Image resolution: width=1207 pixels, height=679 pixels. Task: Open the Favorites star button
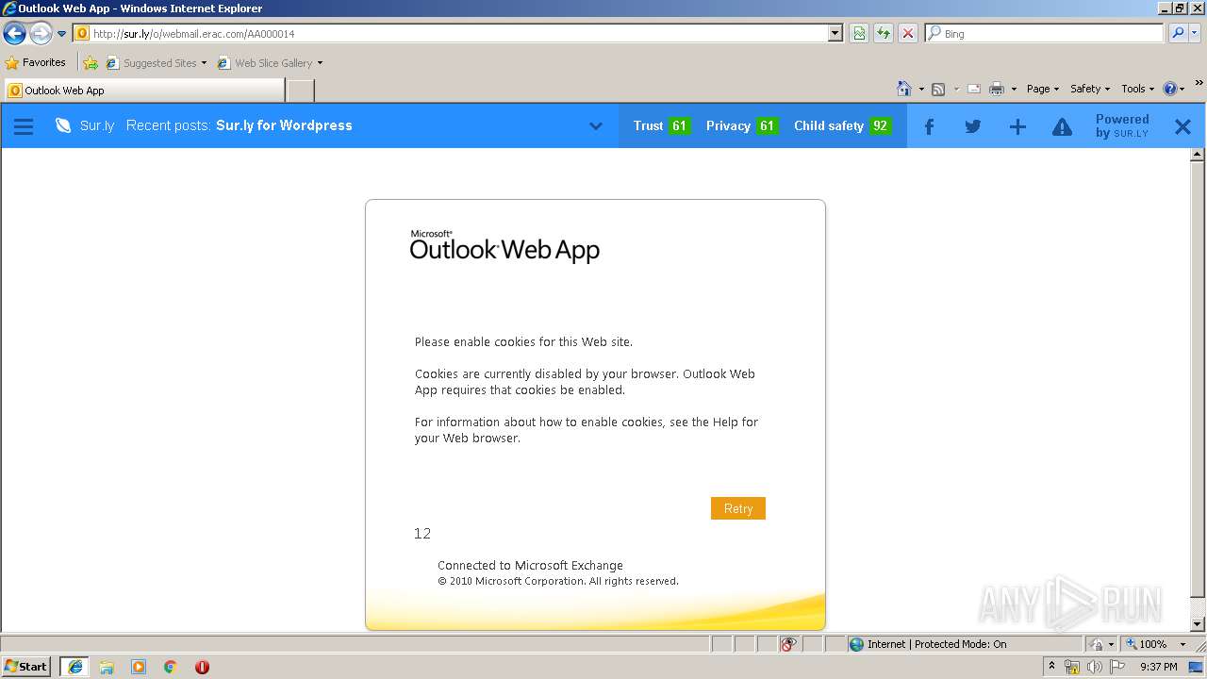[x=36, y=62]
